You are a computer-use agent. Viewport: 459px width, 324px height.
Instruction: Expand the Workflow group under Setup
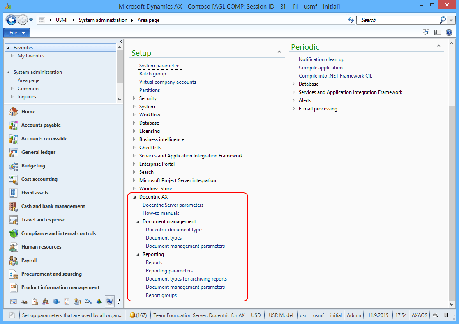(x=134, y=115)
